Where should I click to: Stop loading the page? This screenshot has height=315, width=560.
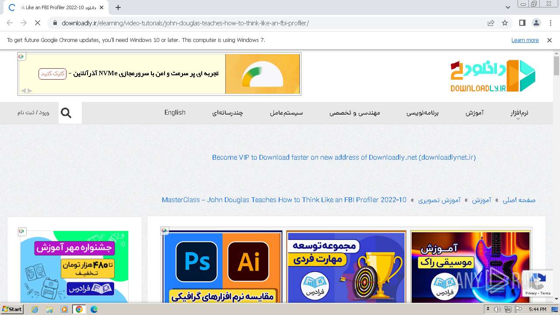38,23
